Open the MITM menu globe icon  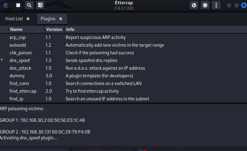pyautogui.click(x=194, y=5)
